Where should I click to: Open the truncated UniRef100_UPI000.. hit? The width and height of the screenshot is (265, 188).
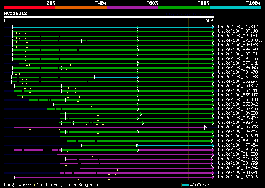pyautogui.click(x=240, y=41)
